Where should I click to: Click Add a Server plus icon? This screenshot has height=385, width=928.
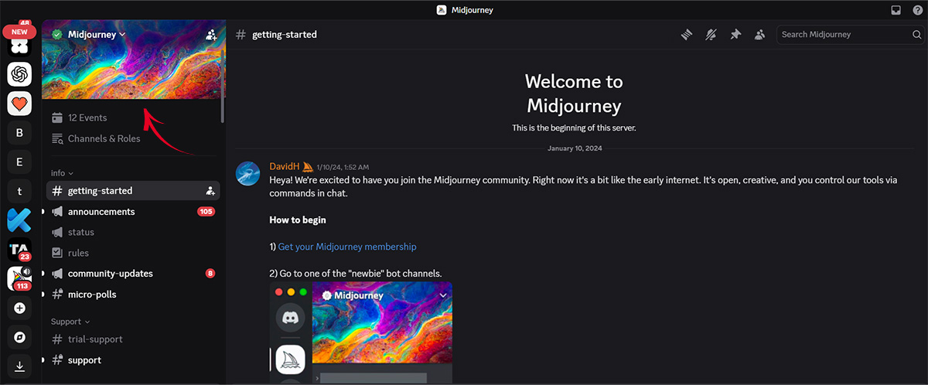point(19,308)
